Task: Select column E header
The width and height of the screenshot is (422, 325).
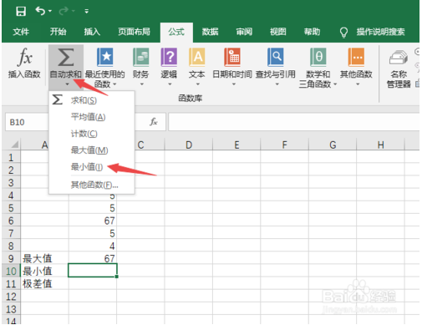Action: coord(236,145)
